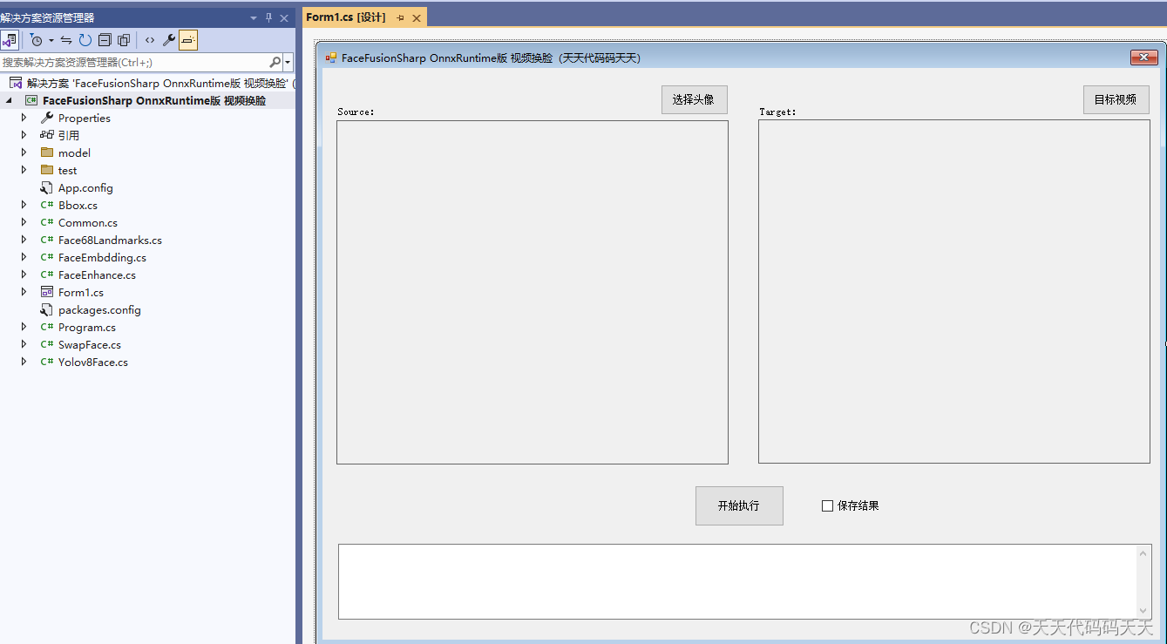The width and height of the screenshot is (1167, 644).
Task: Open Solution Explorer window position dropdown
Action: pos(254,17)
